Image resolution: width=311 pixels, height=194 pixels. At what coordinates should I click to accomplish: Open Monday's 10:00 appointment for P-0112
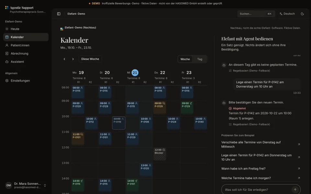tap(91, 123)
